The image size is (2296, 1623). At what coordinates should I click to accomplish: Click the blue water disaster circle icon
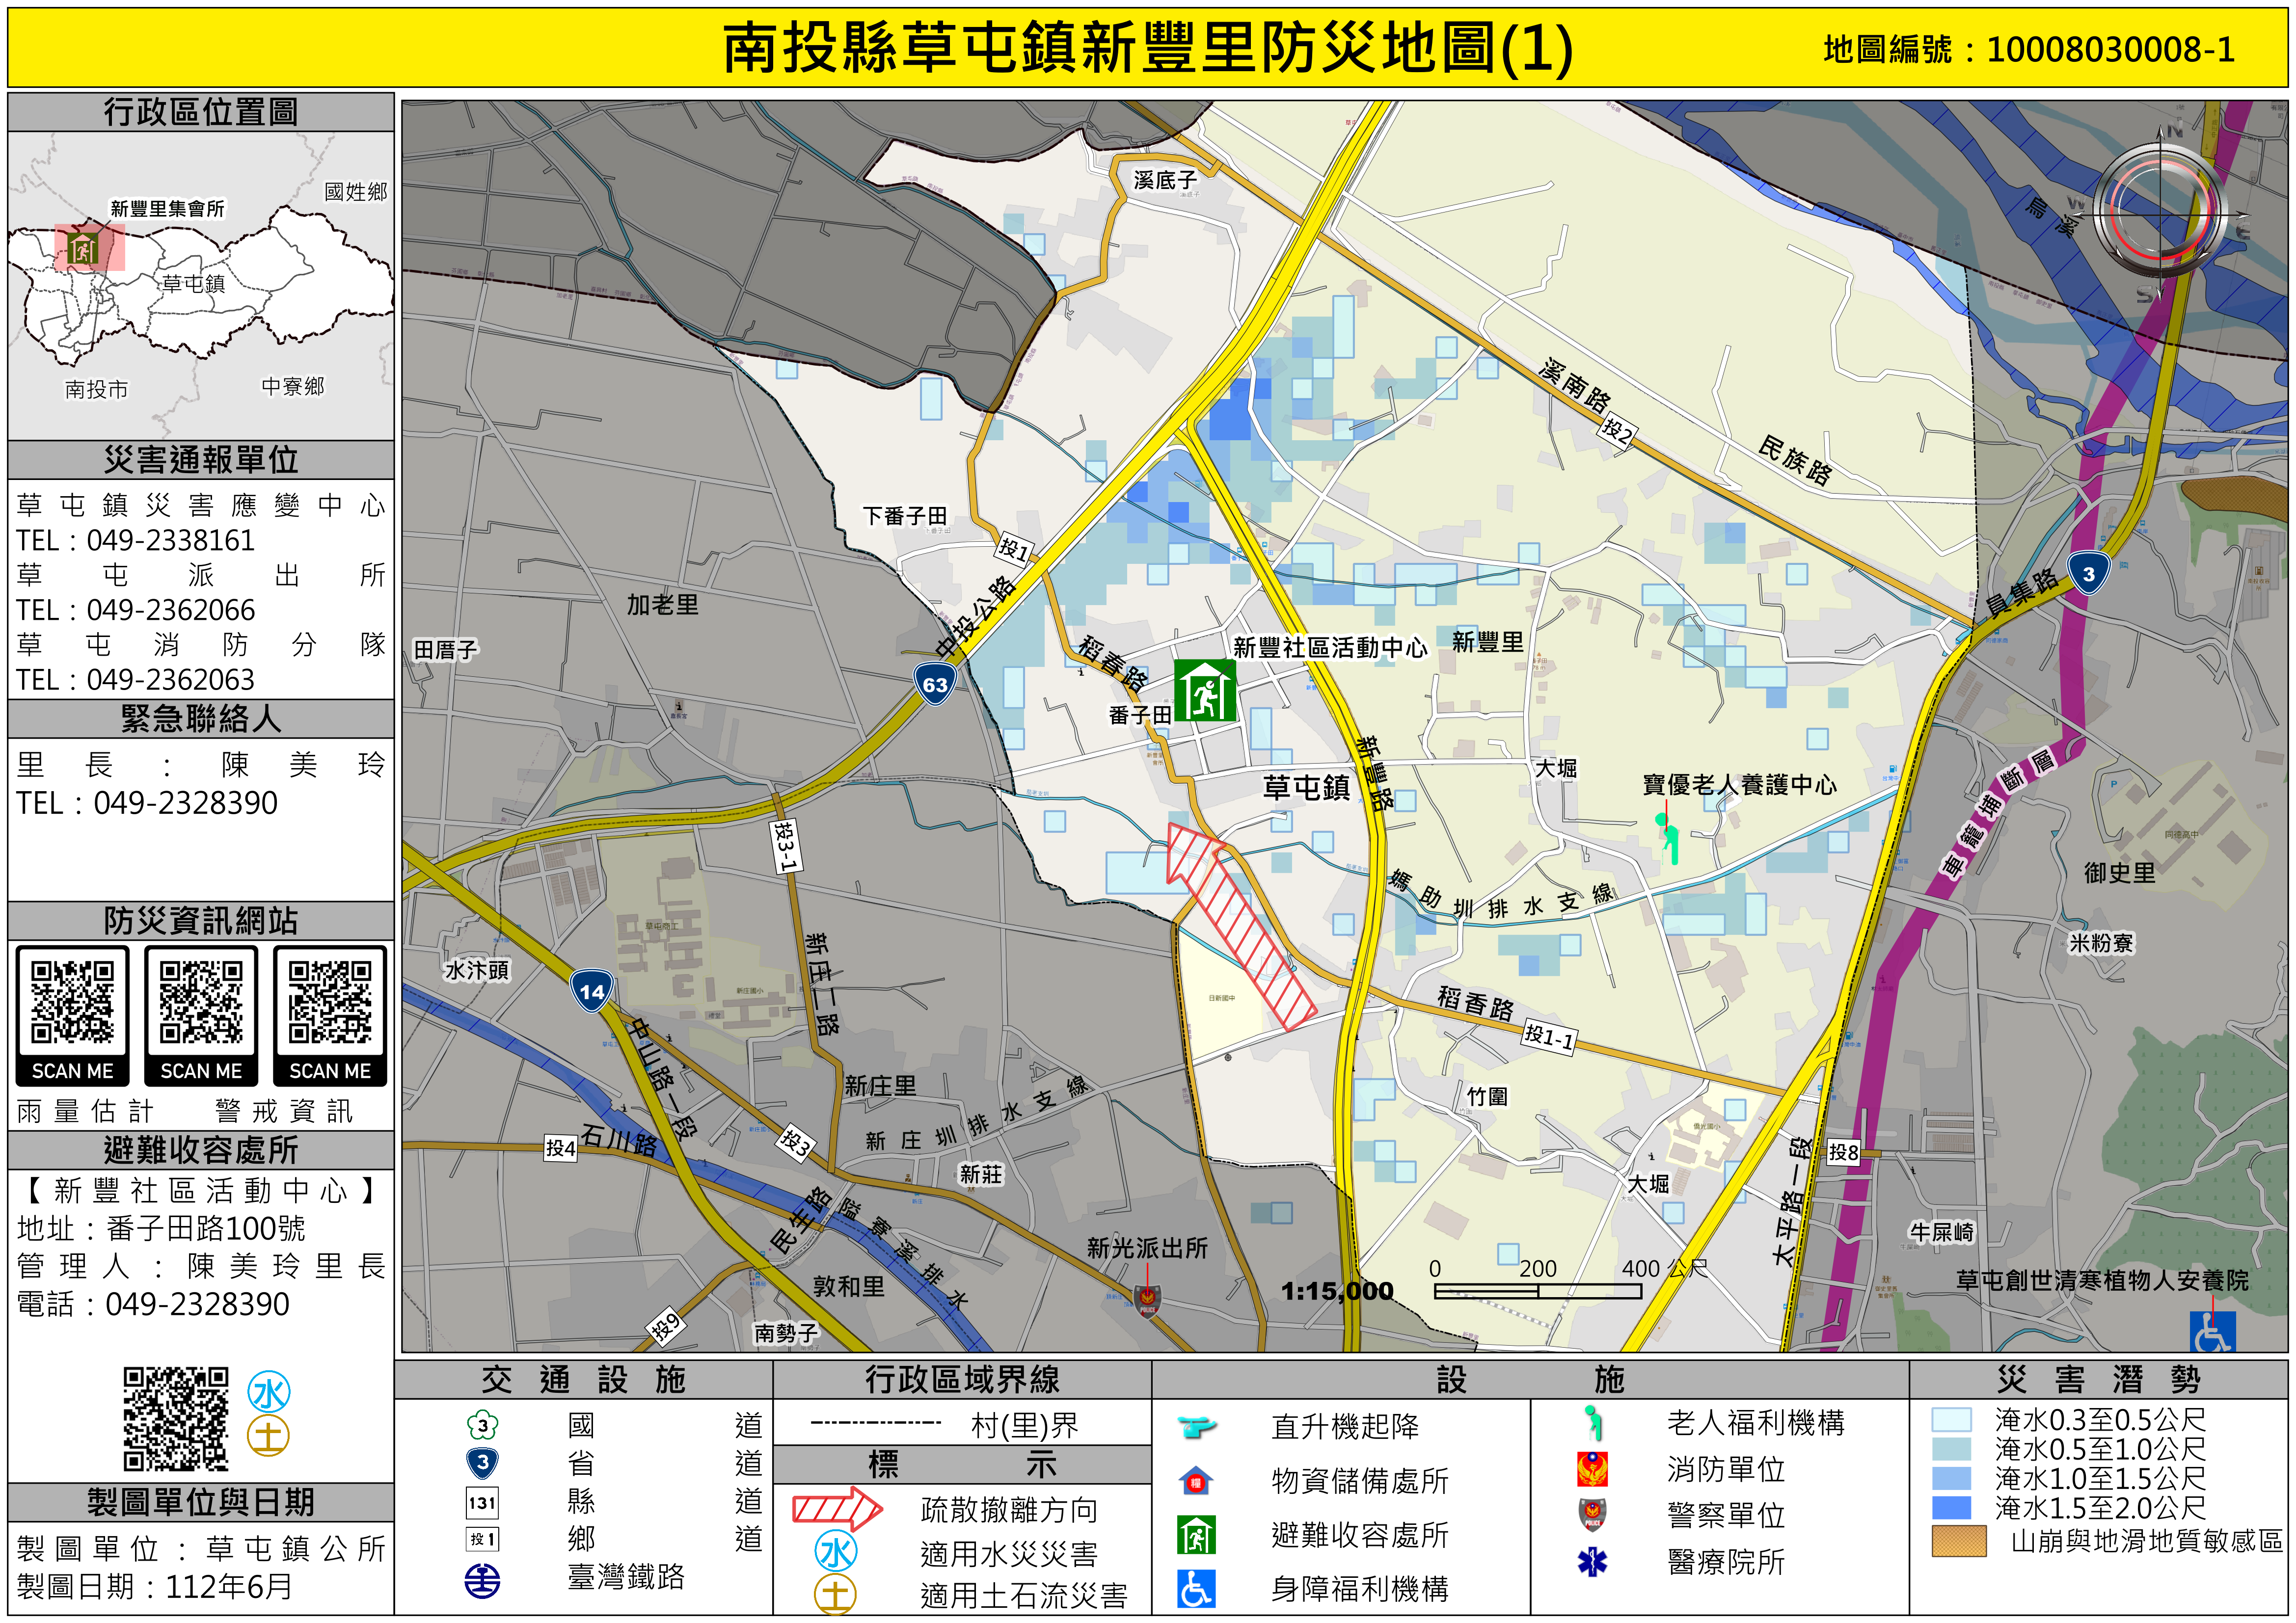(x=269, y=1391)
